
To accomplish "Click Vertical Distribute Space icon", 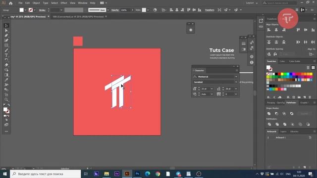I will pyautogui.click(x=269, y=54).
